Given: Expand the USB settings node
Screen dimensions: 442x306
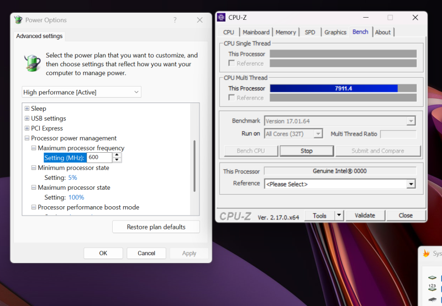Looking at the screenshot, I should point(27,118).
